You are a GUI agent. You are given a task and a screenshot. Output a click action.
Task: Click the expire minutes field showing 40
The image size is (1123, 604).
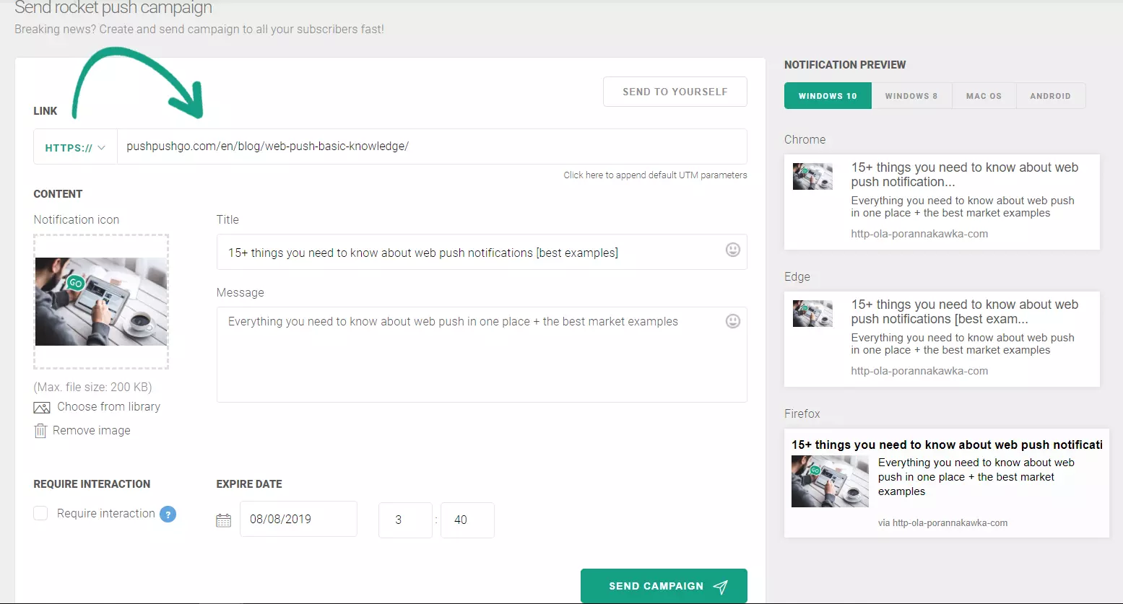click(x=467, y=520)
